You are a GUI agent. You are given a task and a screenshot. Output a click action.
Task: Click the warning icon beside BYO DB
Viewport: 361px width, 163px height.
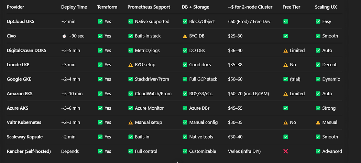coord(185,36)
